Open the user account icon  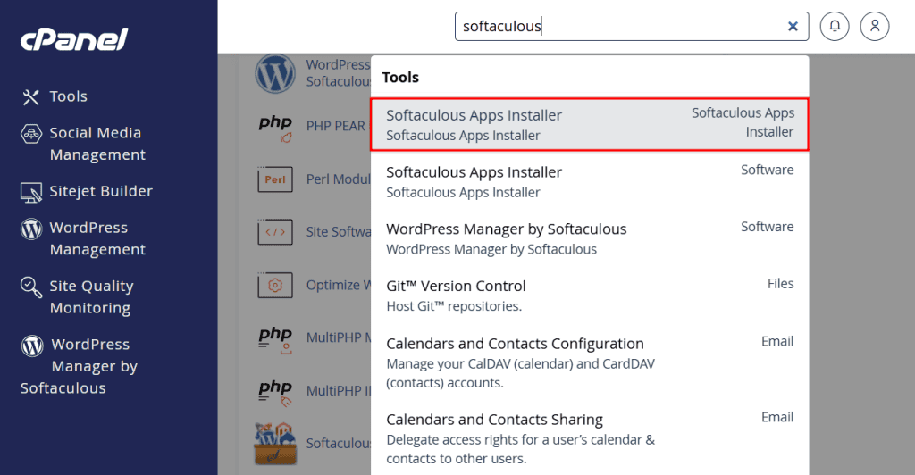click(x=875, y=27)
